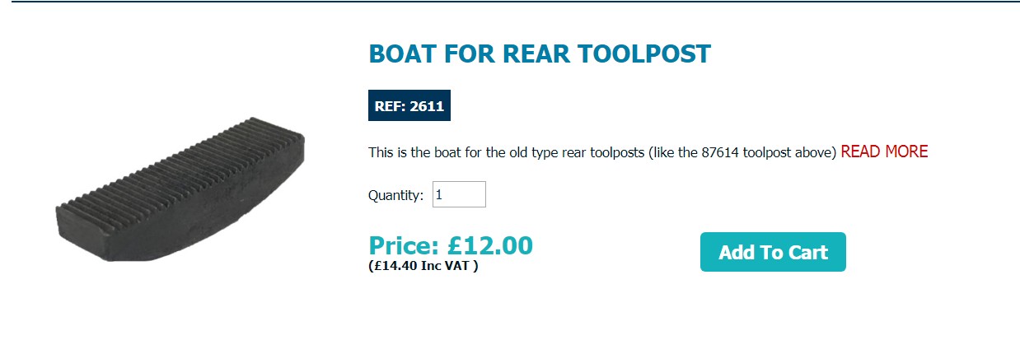Click the £12.00 amount

[x=490, y=245]
